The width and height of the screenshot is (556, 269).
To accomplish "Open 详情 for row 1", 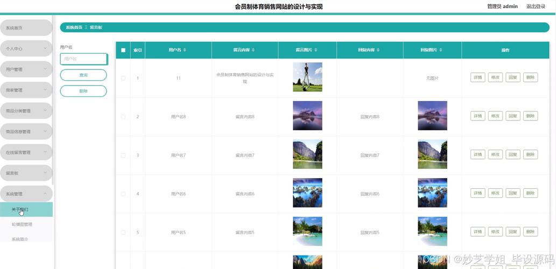I will [477, 77].
